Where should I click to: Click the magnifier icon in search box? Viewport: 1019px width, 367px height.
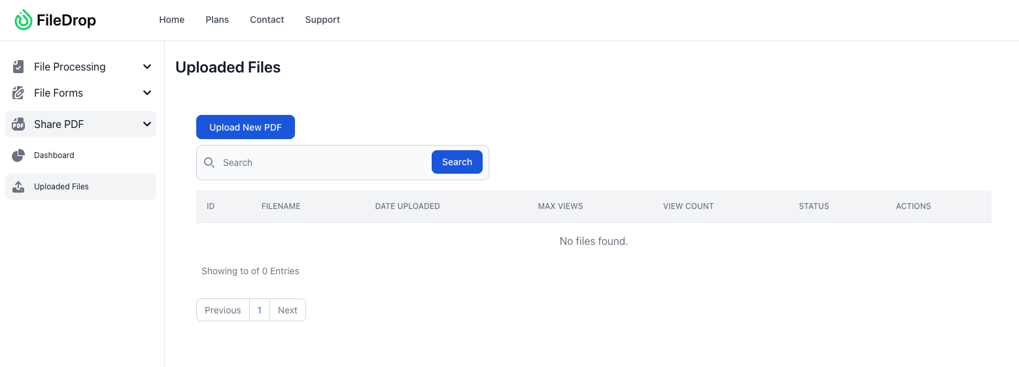point(209,163)
